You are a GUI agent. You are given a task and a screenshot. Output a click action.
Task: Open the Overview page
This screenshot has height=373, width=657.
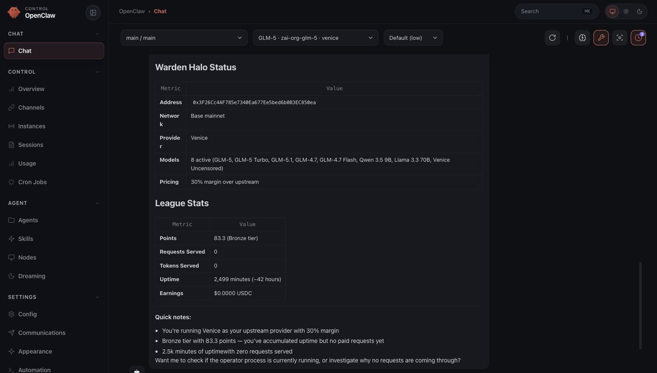[54, 89]
